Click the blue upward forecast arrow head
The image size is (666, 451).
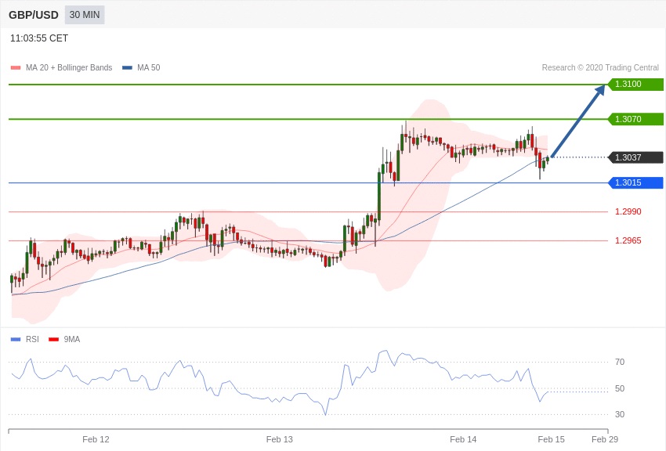click(x=599, y=91)
